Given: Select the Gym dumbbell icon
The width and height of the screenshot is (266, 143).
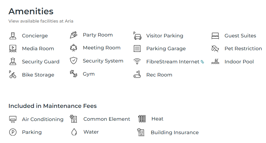Looking at the screenshot, I should pos(74,74).
